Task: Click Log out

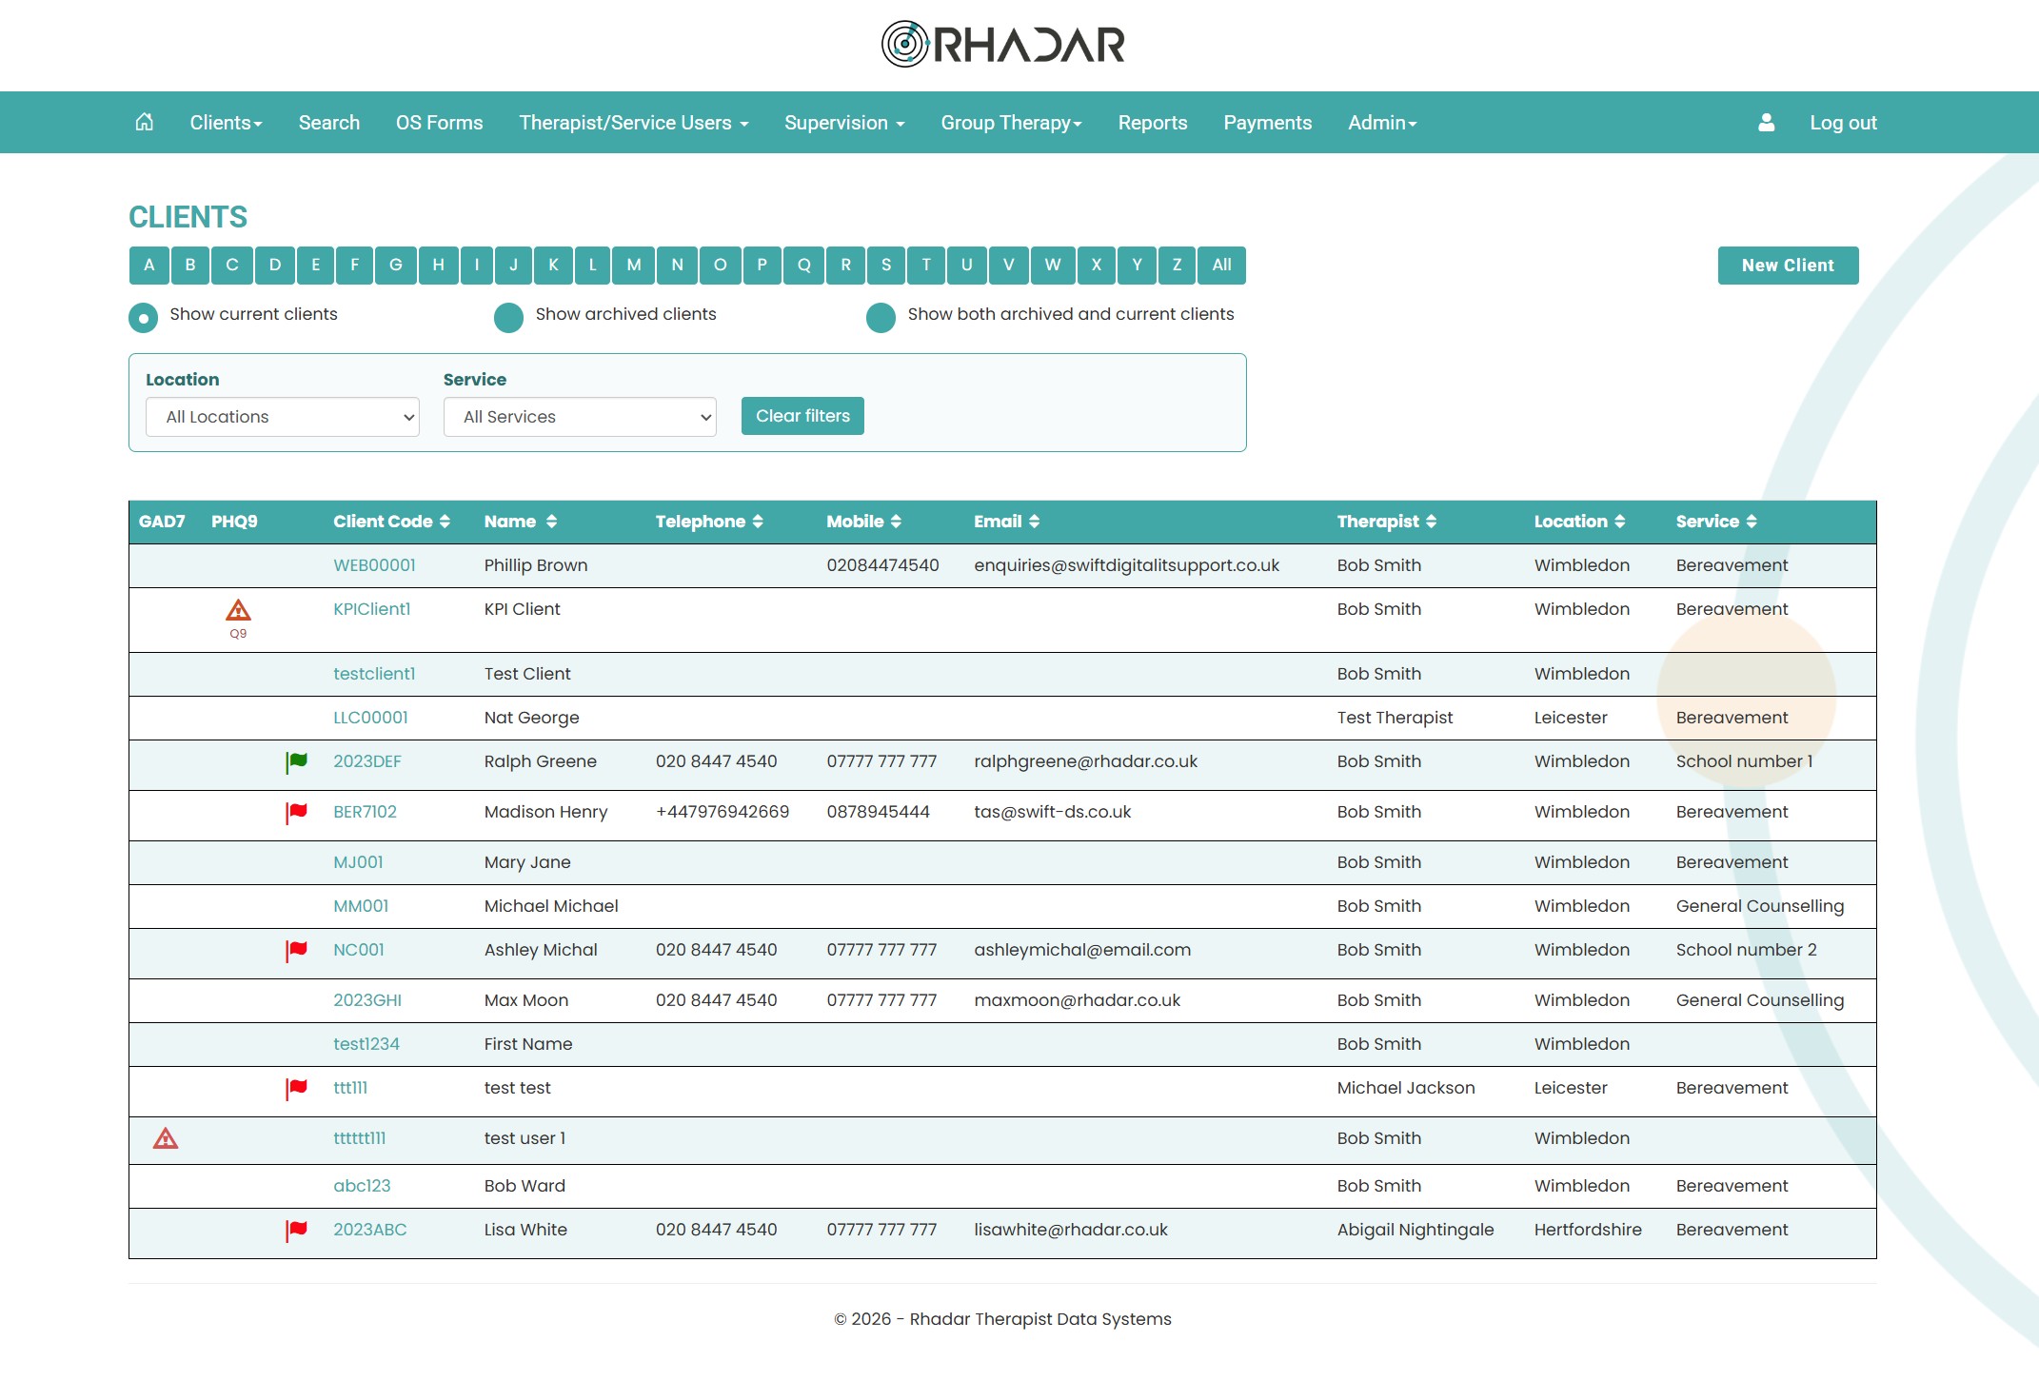Action: coord(1843,123)
